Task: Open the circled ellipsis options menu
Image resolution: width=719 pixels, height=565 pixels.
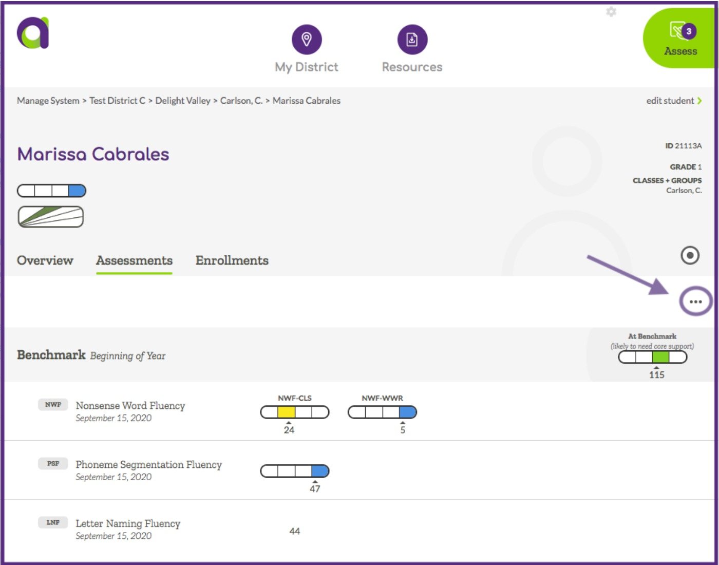Action: click(696, 302)
